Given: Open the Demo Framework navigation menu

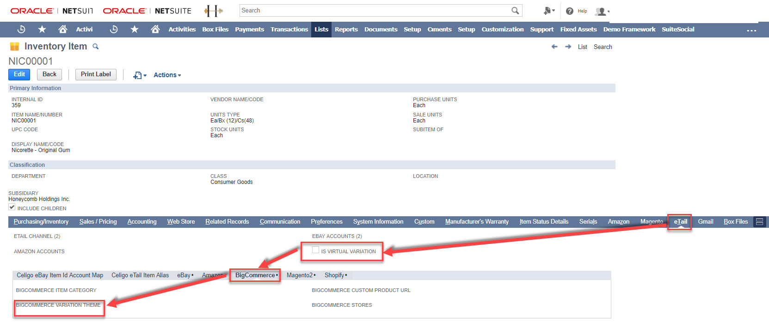Looking at the screenshot, I should pos(629,29).
